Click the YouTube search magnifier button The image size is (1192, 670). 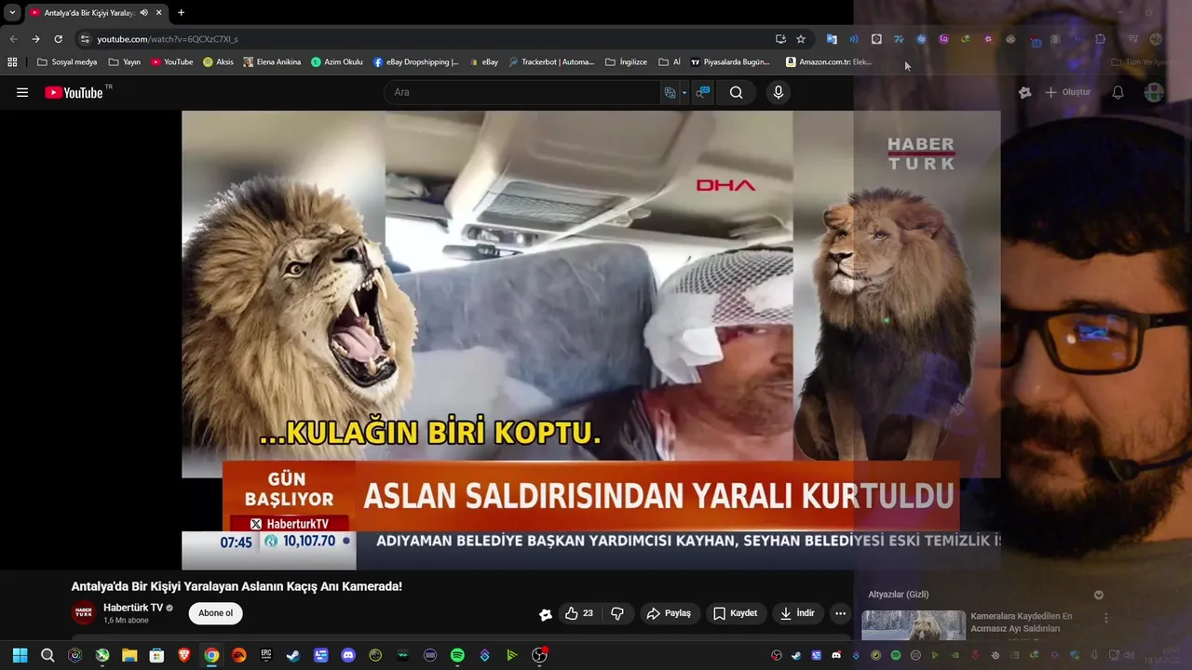coord(737,92)
